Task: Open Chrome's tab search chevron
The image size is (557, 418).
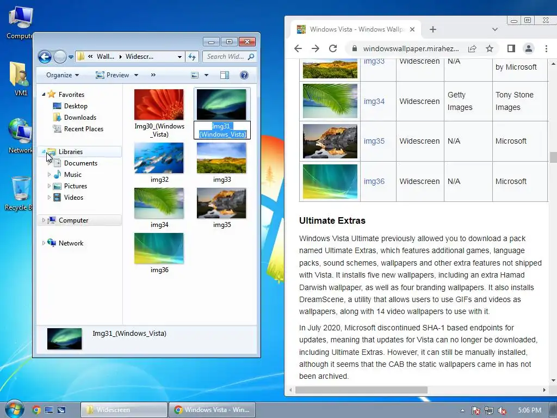Action: (495, 29)
